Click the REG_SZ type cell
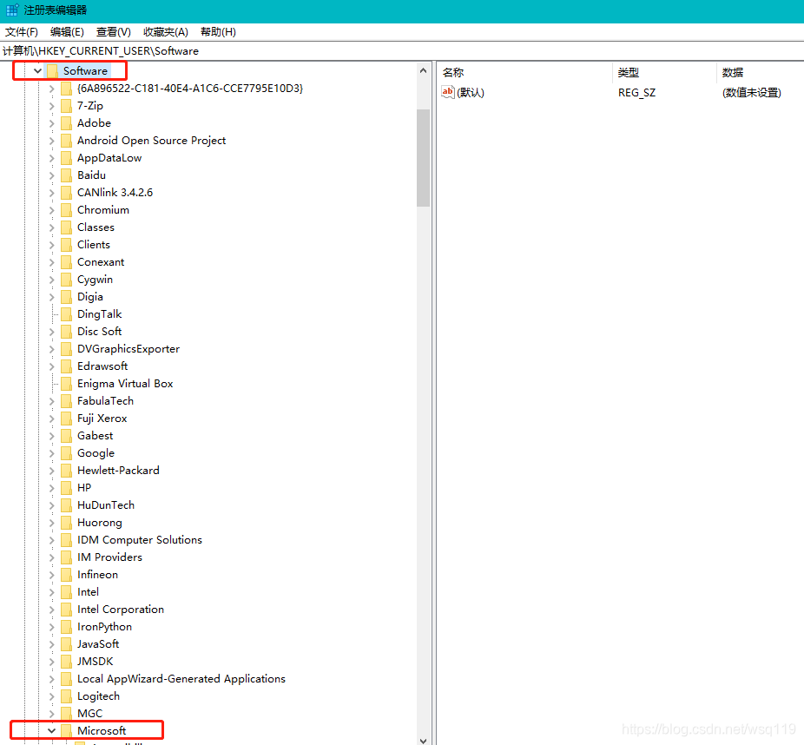Image resolution: width=804 pixels, height=745 pixels. tap(636, 93)
